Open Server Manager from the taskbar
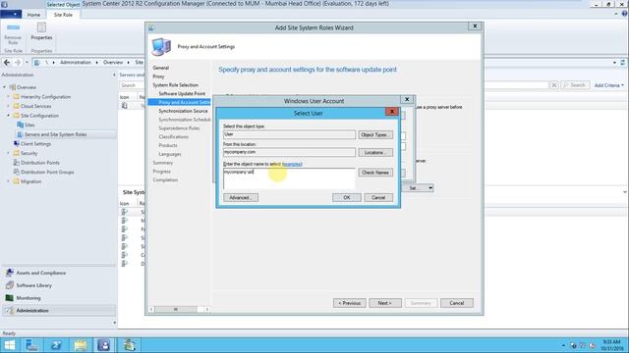Screen dimensions: 629x353 (31, 345)
